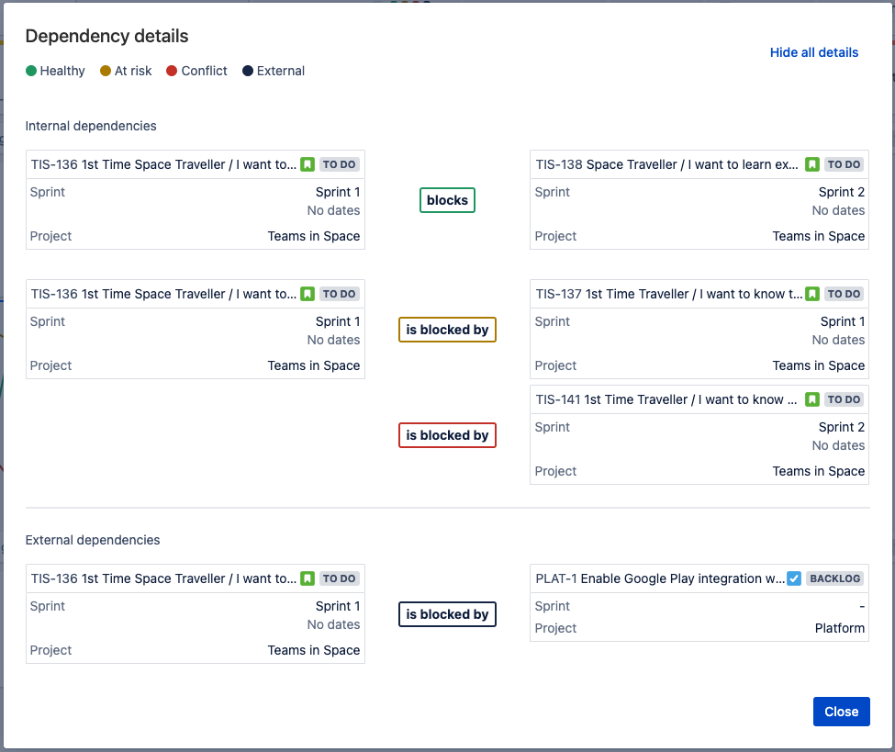Open the TO DO status lozenge on TIS-141
The width and height of the screenshot is (895, 752).
tap(844, 399)
